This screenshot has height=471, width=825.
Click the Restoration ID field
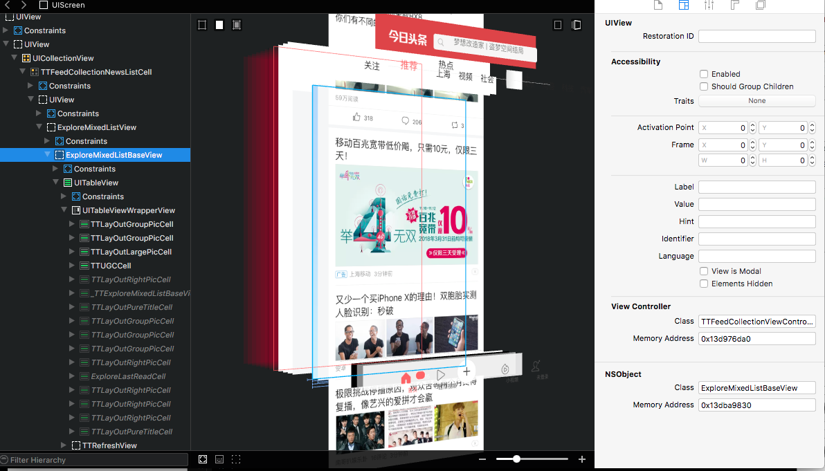[756, 36]
